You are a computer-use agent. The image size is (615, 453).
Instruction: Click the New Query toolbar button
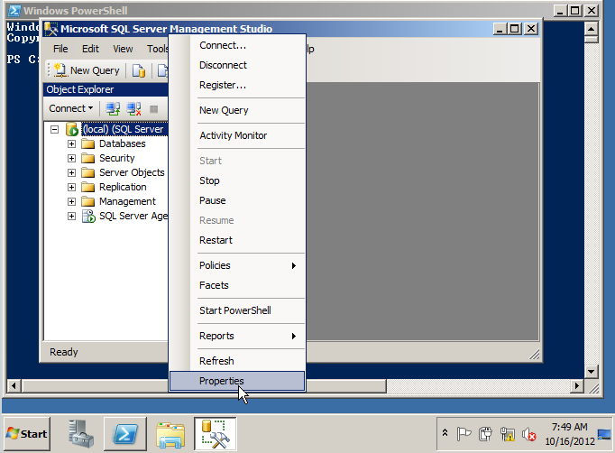click(87, 70)
